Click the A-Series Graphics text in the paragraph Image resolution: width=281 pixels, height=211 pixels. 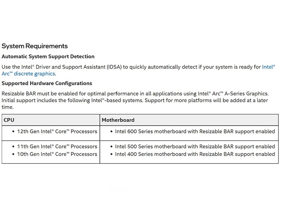[x=247, y=94]
